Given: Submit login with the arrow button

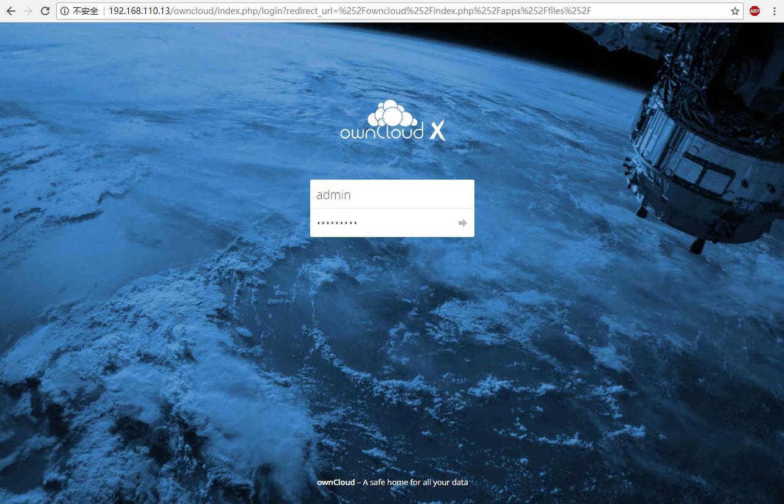Looking at the screenshot, I should pos(463,223).
